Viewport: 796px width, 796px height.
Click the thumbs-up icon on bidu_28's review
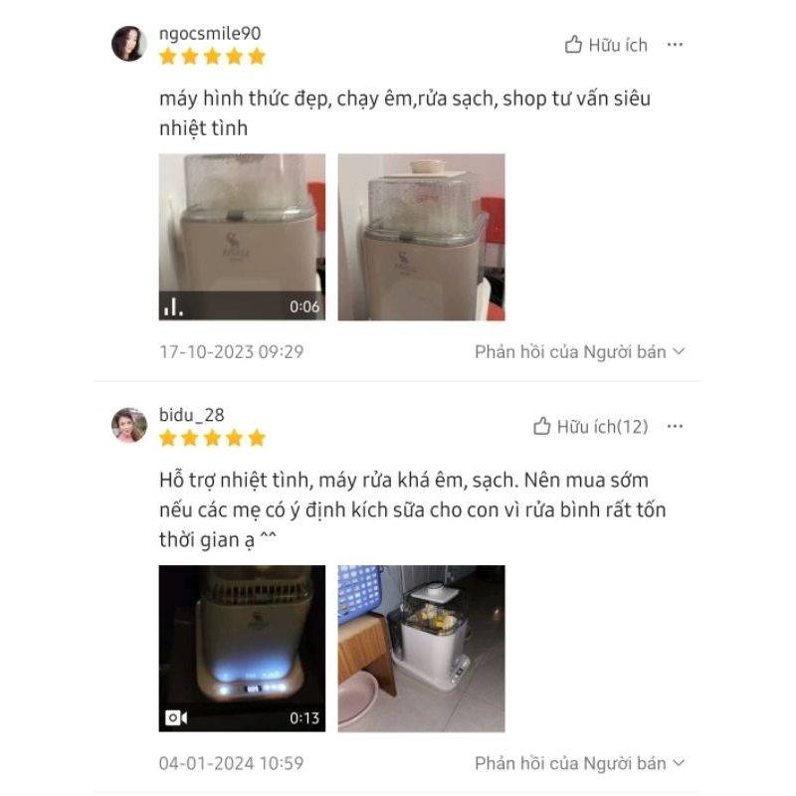click(541, 427)
